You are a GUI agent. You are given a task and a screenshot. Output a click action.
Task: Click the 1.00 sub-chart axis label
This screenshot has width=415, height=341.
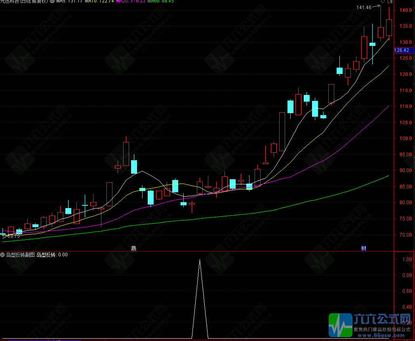click(407, 260)
